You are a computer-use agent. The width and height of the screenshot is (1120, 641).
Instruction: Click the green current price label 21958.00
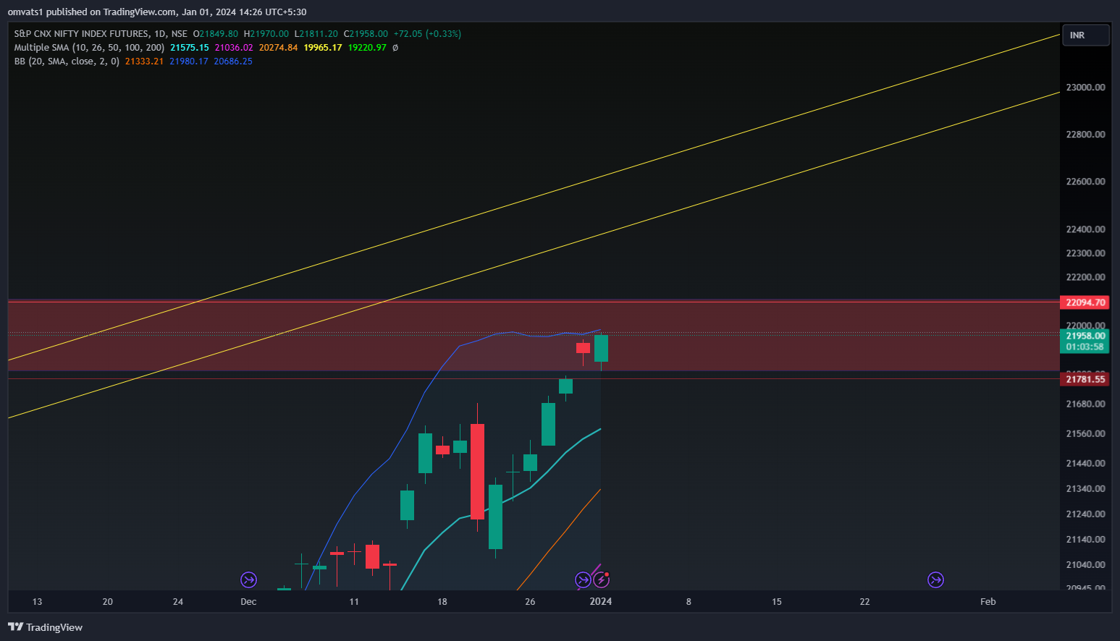point(1085,336)
